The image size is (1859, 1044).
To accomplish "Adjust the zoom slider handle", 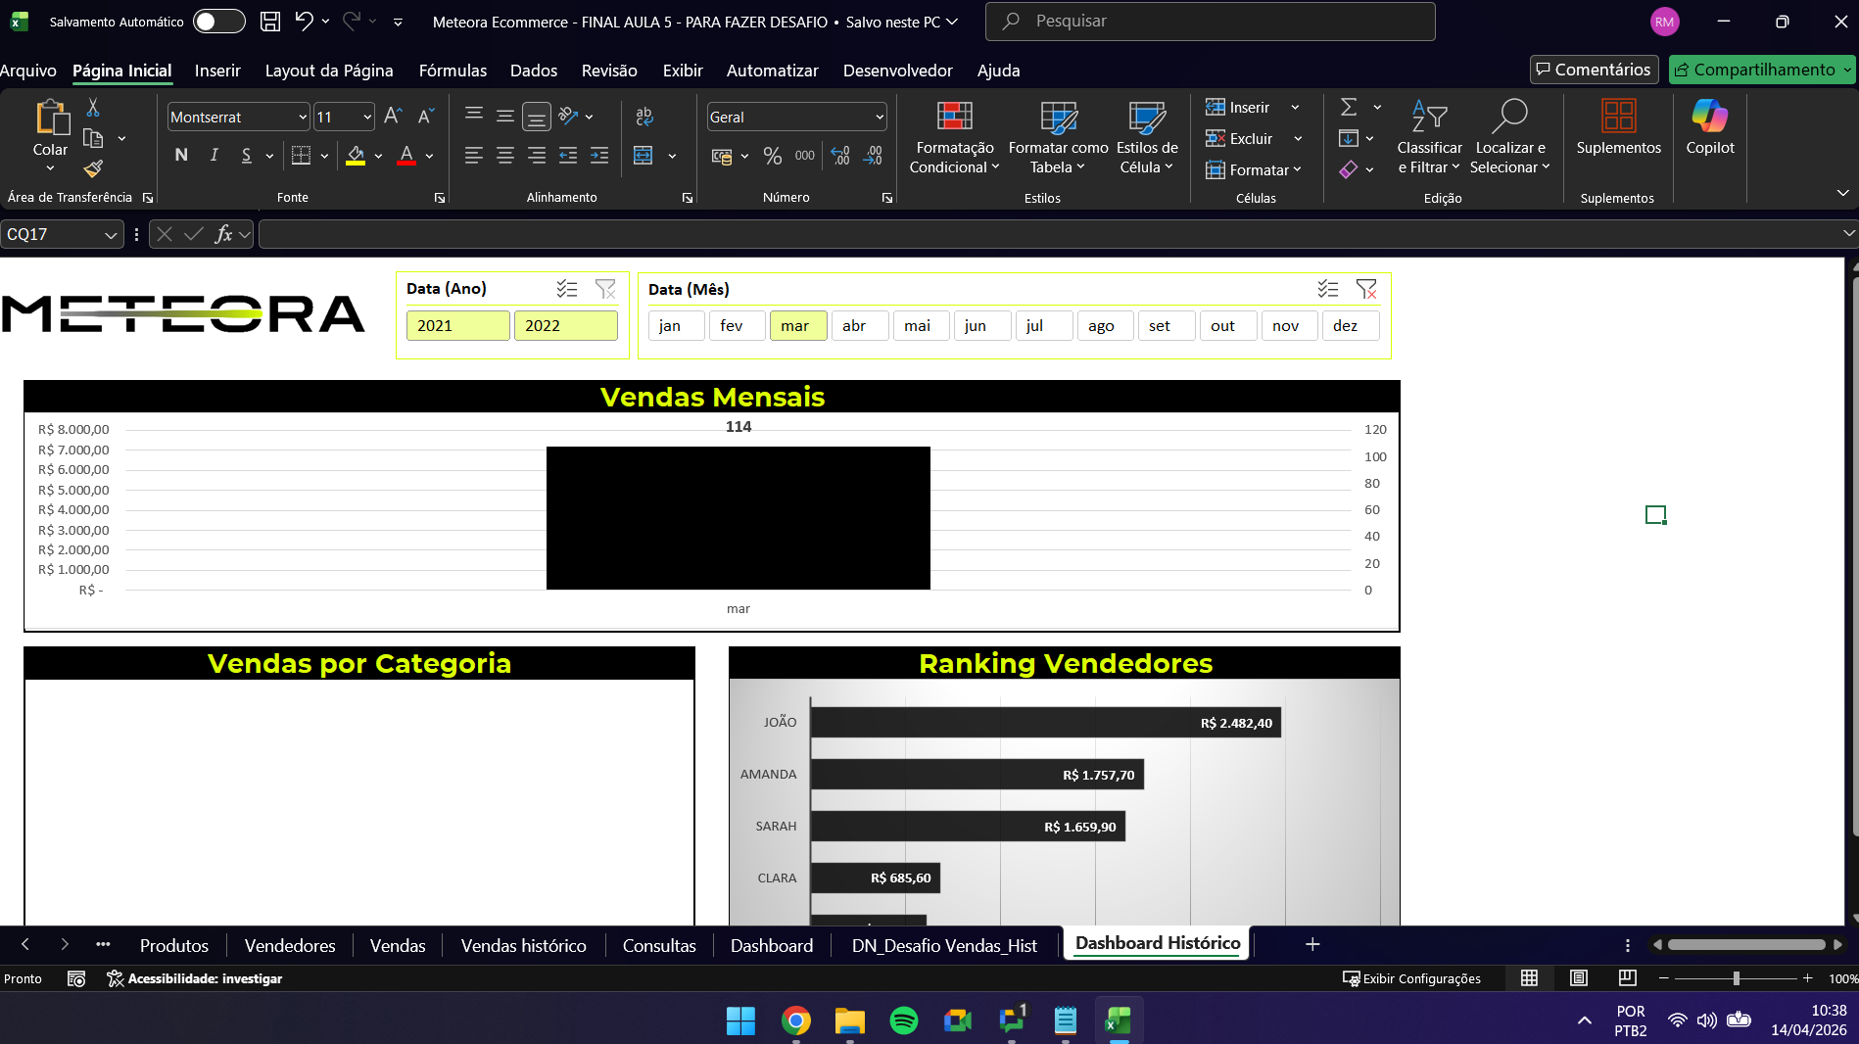I will [x=1736, y=978].
